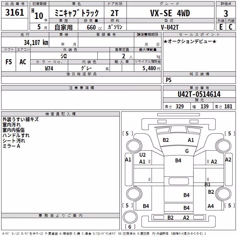This screenshot has width=237, height=237.
Task: Click the registration year H10
Action: [38, 14]
